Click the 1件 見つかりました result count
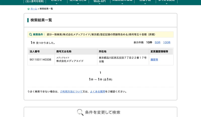The width and height of the screenshot is (201, 117). point(43,43)
